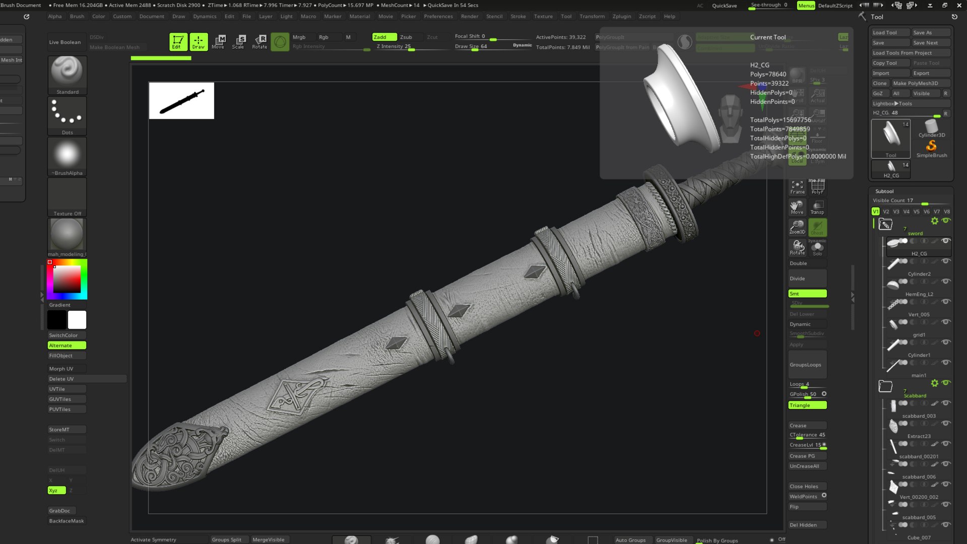Screen dimensions: 967x544
Task: Toggle Solo mode icon
Action: [x=817, y=248]
